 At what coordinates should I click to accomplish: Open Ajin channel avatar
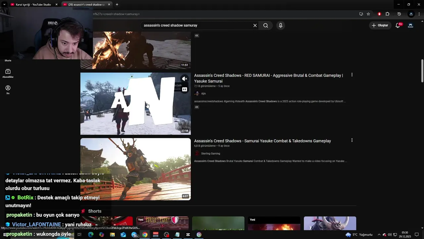[197, 94]
